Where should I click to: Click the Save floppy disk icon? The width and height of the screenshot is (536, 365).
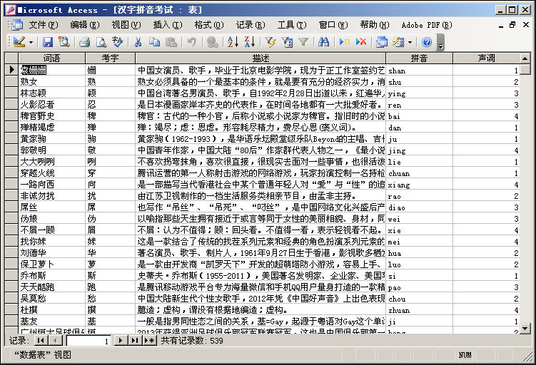click(48, 42)
